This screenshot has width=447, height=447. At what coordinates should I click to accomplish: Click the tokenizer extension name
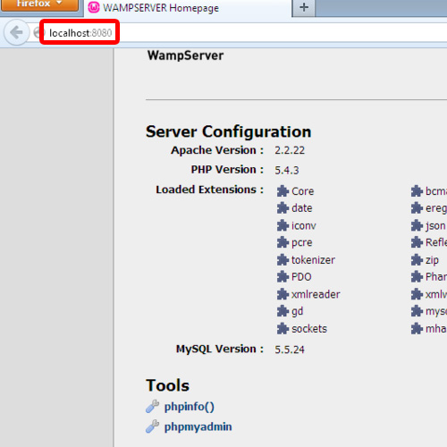point(313,260)
